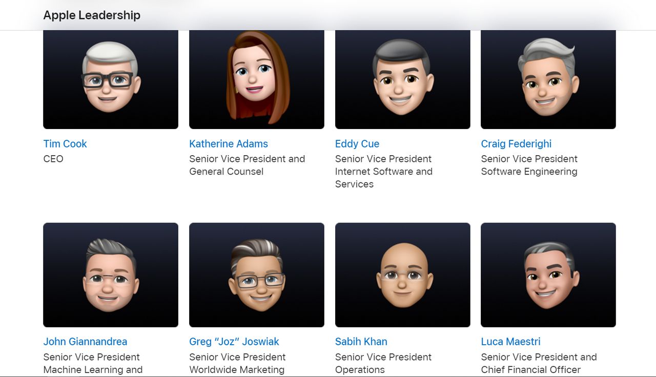Visit the Craig Federighi name link

click(516, 144)
